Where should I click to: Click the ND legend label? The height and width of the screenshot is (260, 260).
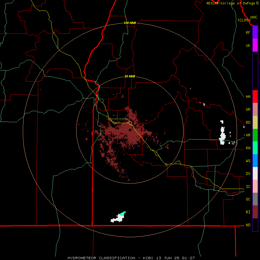tap(248, 225)
